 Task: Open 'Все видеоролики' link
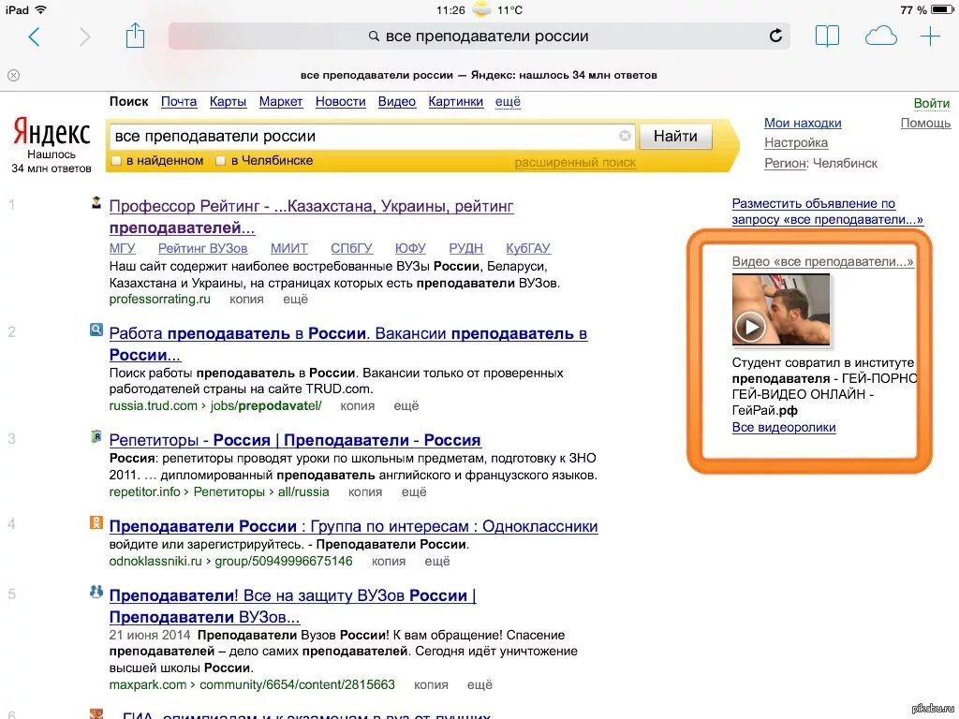pyautogui.click(x=784, y=427)
